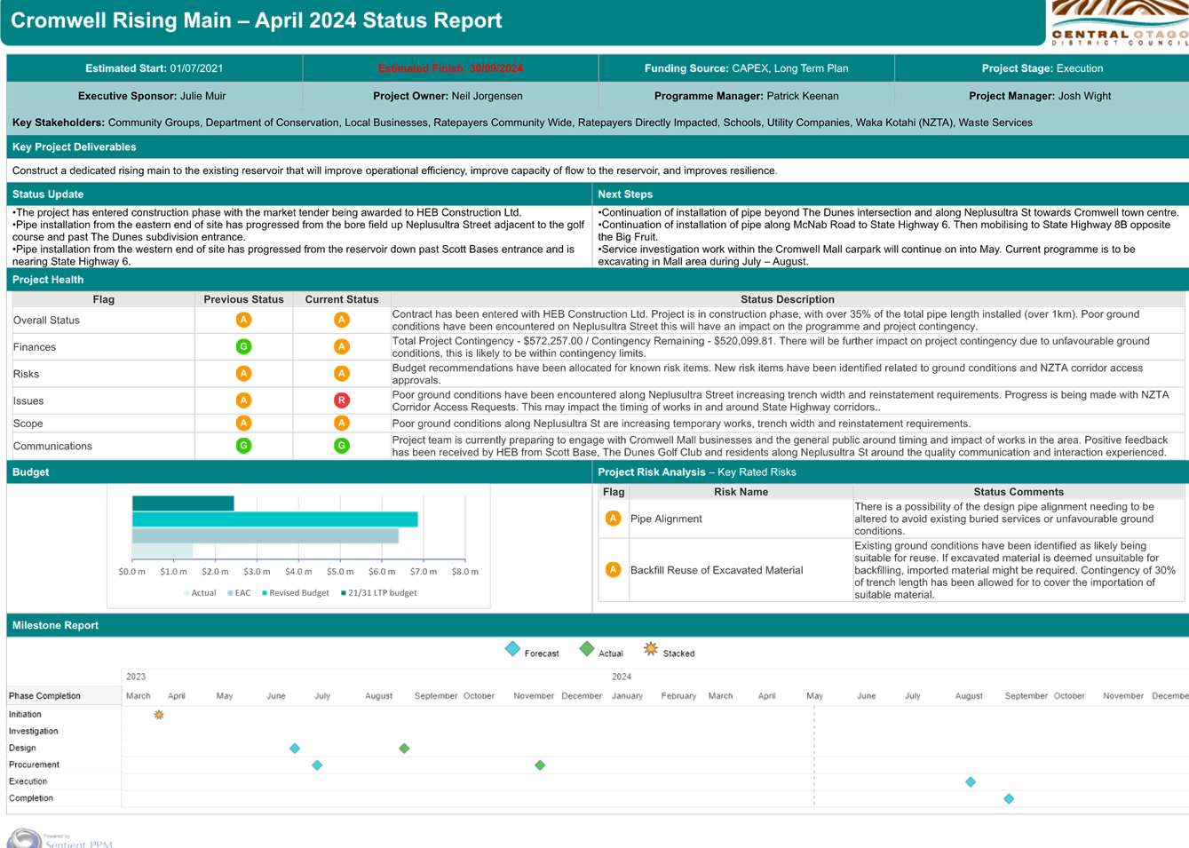Click the Status Description column header
This screenshot has width=1189, height=848.
coord(787,300)
